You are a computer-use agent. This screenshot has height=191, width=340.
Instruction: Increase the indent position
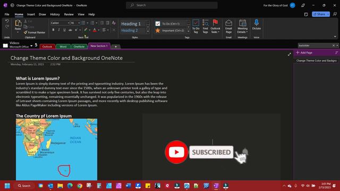coord(107,23)
